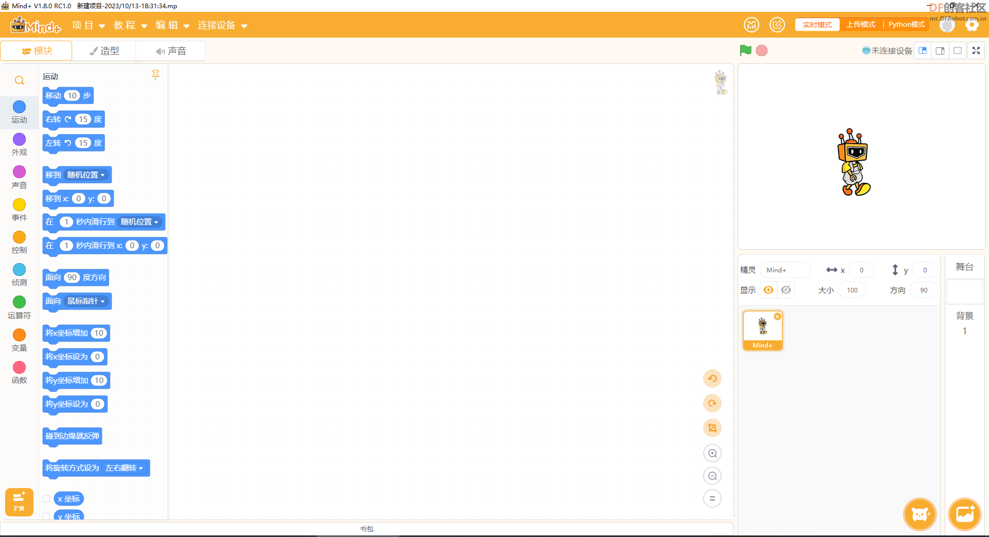Switch to 实时模式 real-time mode
The height and width of the screenshot is (537, 989).
pos(817,25)
